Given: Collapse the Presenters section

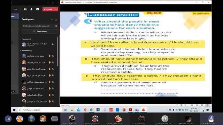Looking at the screenshot, I should 21,39.
